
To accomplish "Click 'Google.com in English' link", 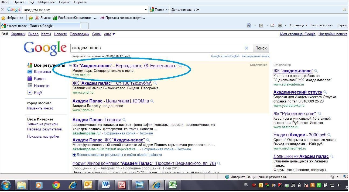I will coord(225,56).
